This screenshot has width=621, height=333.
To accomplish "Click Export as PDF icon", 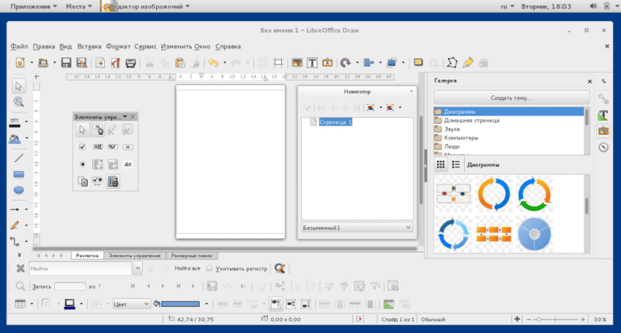I will click(x=115, y=63).
